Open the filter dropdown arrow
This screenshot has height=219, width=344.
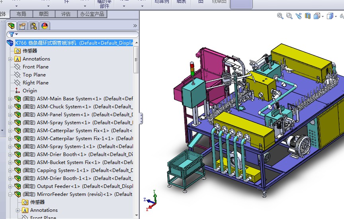[16, 34]
